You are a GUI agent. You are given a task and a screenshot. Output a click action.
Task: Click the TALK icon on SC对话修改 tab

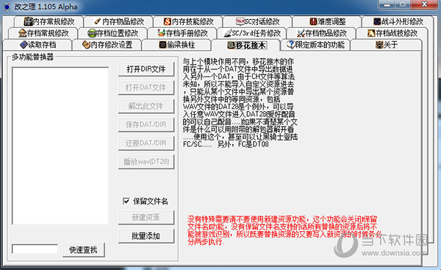[240, 21]
